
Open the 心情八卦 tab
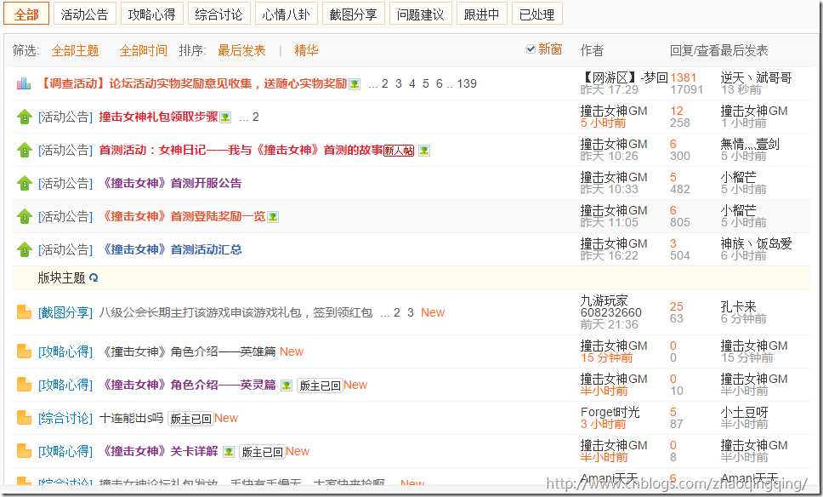tap(286, 14)
